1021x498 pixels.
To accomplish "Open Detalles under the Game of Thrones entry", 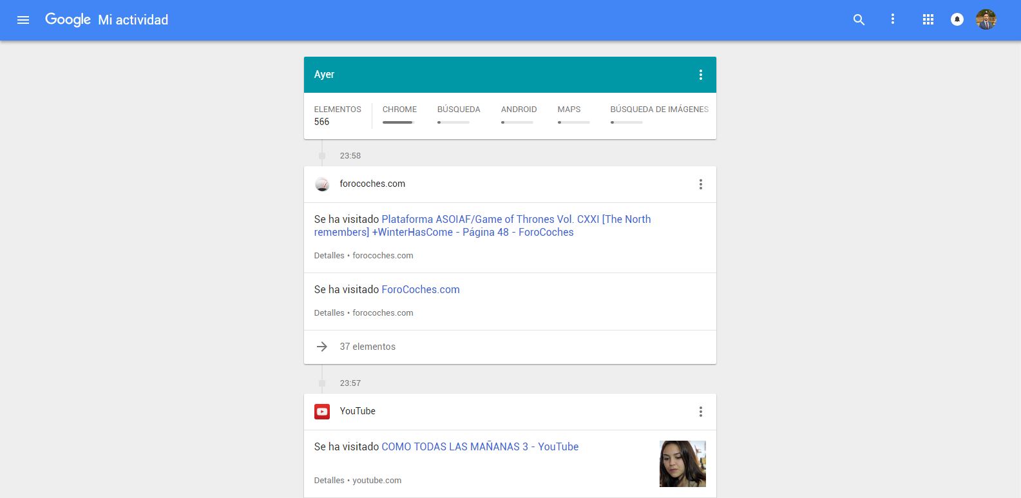I will (329, 256).
